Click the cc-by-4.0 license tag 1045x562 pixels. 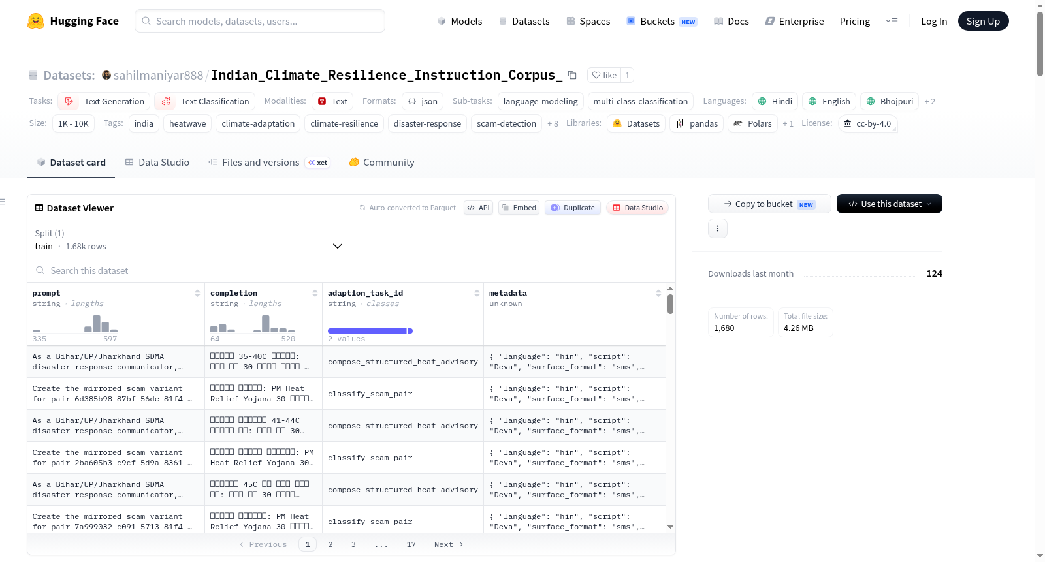[x=867, y=123]
